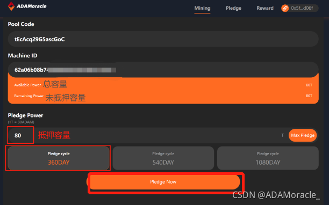Open the Mining tab

click(202, 8)
